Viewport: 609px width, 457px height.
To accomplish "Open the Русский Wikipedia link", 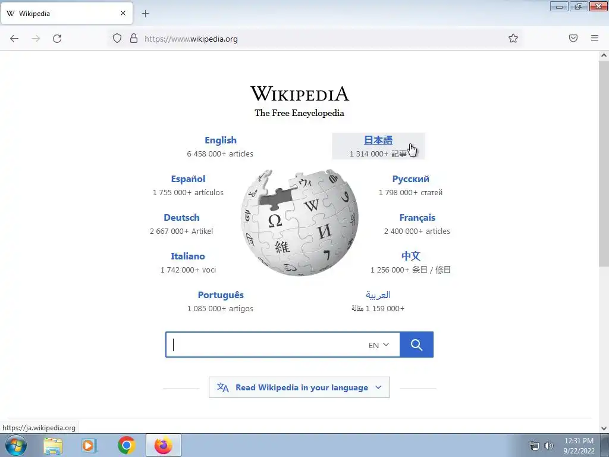I will click(410, 179).
